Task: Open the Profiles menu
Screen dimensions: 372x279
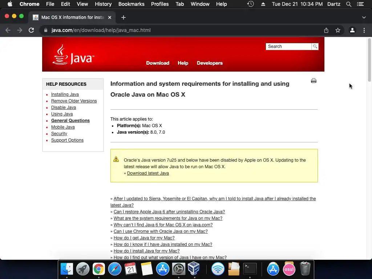Action: point(160,4)
